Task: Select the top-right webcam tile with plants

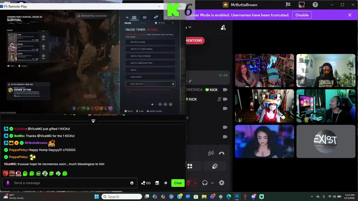Action: [326, 70]
